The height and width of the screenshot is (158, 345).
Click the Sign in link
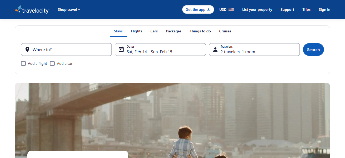coord(324,9)
